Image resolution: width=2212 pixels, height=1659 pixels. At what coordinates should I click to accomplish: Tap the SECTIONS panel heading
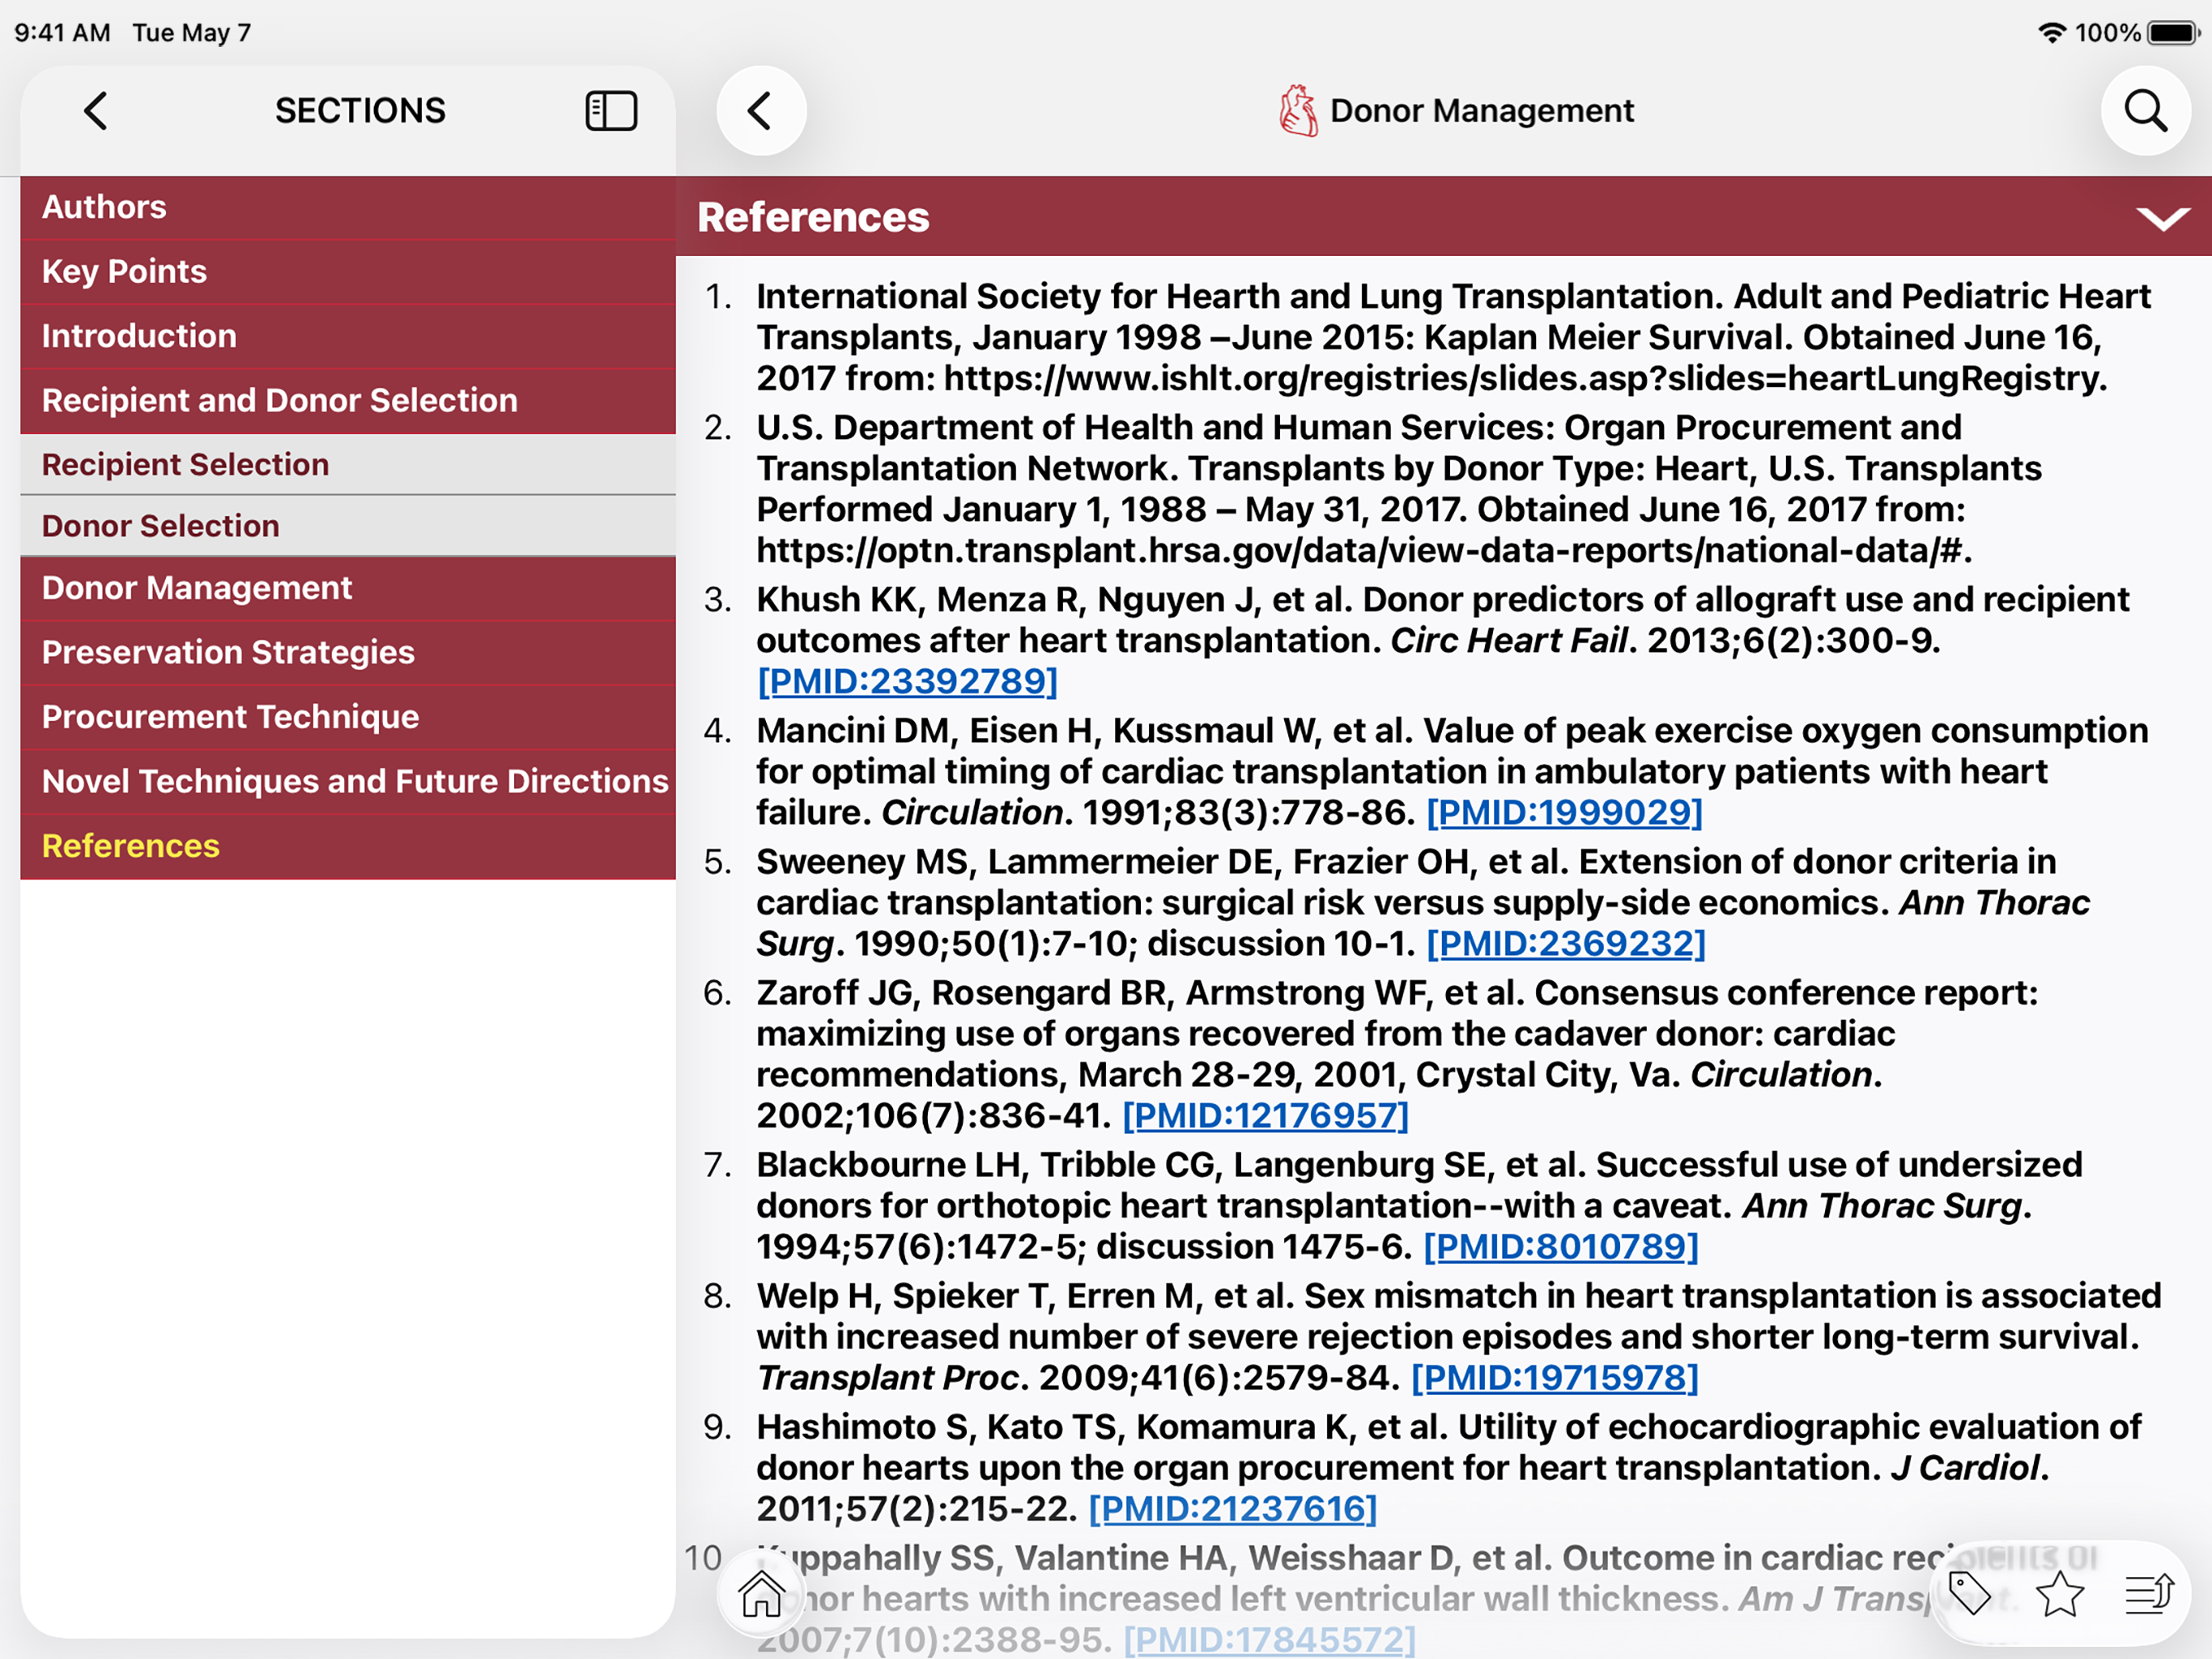(x=360, y=111)
